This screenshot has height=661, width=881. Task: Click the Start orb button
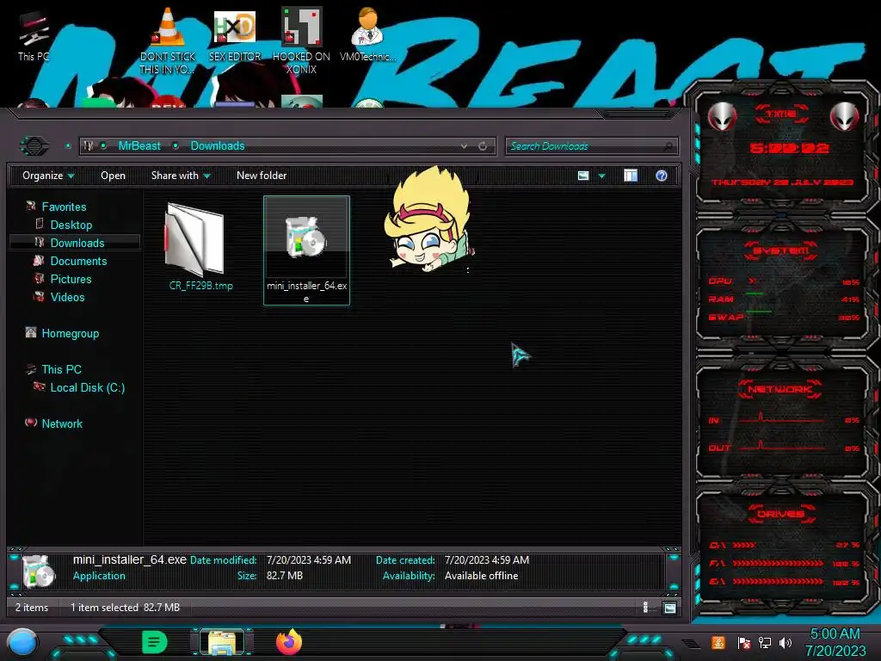(x=22, y=643)
